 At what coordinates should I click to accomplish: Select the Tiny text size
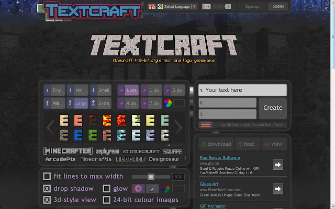pos(54,90)
